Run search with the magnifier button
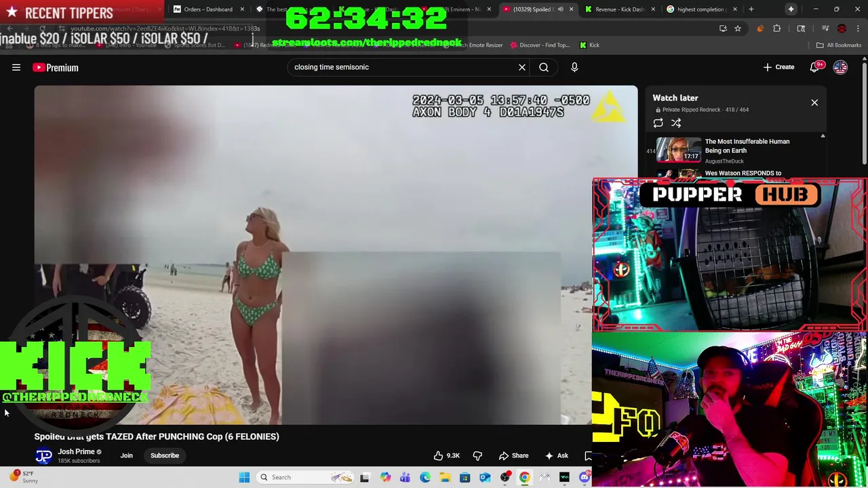The image size is (868, 488). pos(544,67)
